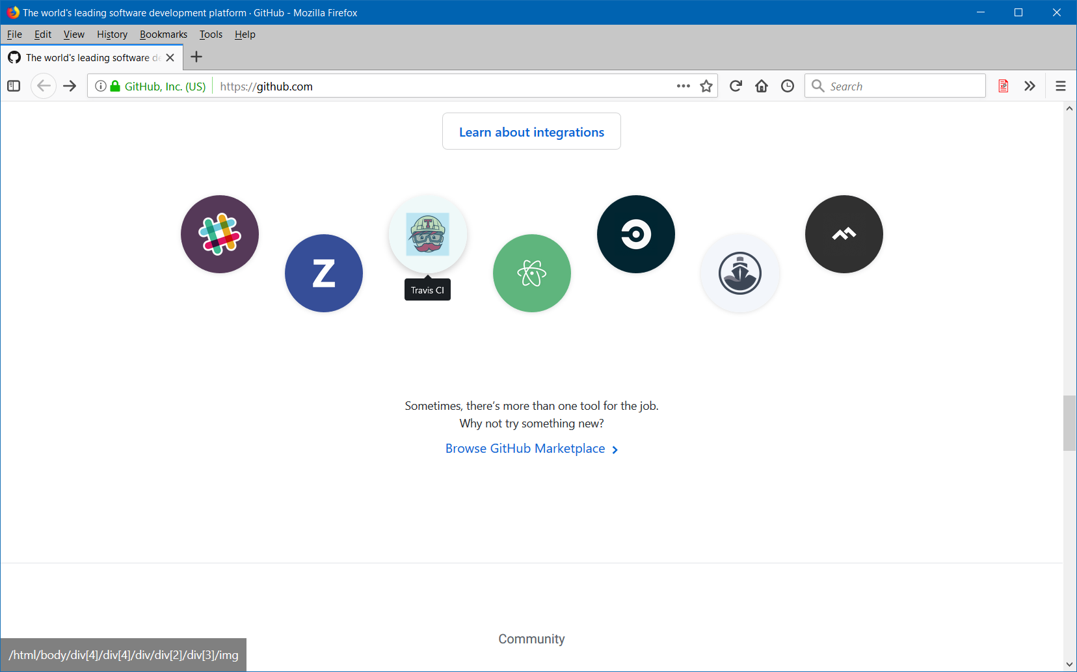The height and width of the screenshot is (672, 1077).
Task: Click the vertical scrollbar thumb
Action: point(1069,423)
